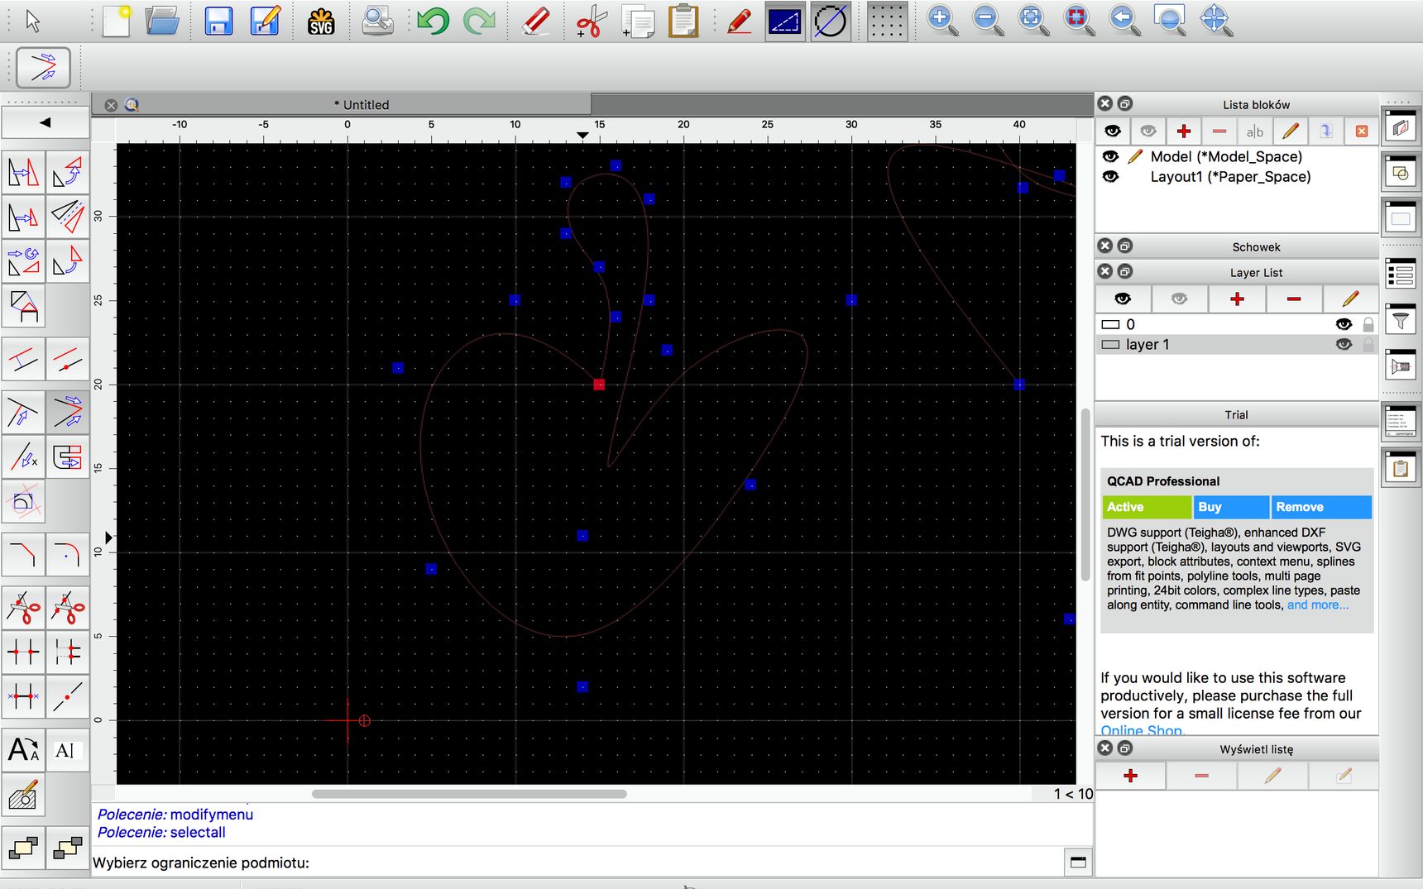Viewport: 1423px width, 889px height.
Task: Select the Chamfer/Bevel tool
Action: click(x=23, y=553)
